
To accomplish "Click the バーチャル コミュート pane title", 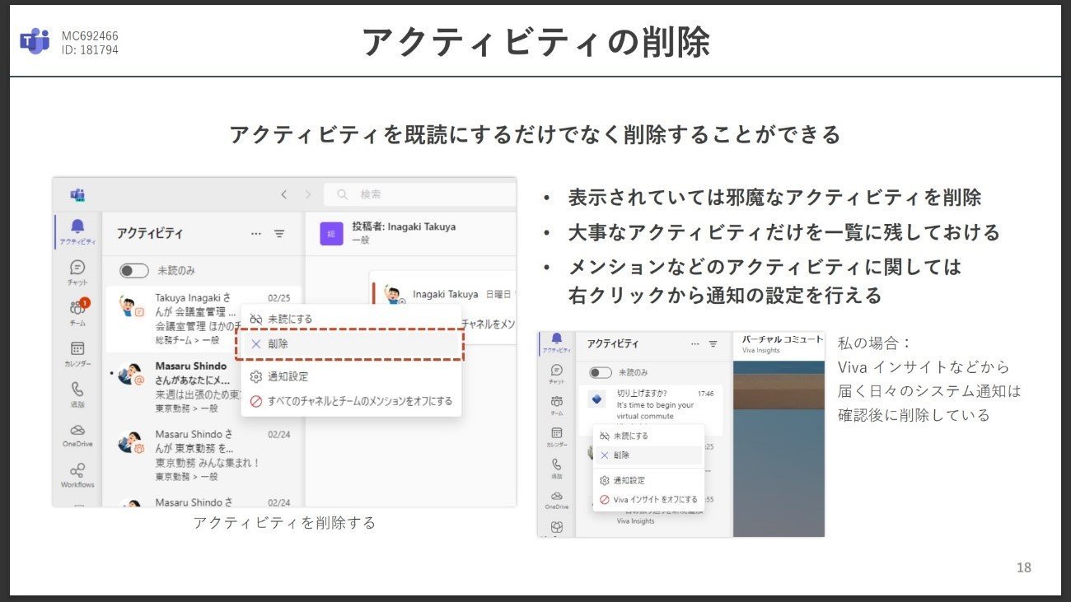I will (782, 339).
